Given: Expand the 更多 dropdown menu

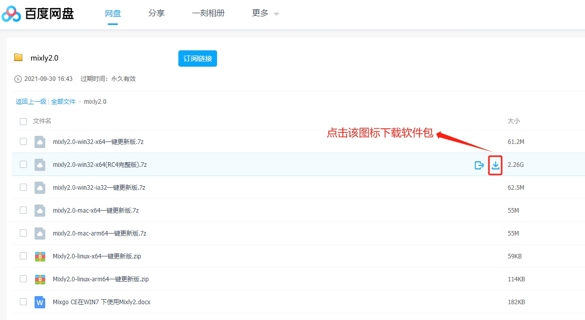Looking at the screenshot, I should coord(265,13).
